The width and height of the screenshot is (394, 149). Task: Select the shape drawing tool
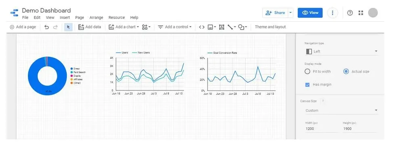pos(243,27)
